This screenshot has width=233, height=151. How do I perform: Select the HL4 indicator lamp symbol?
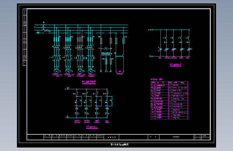tap(189, 49)
